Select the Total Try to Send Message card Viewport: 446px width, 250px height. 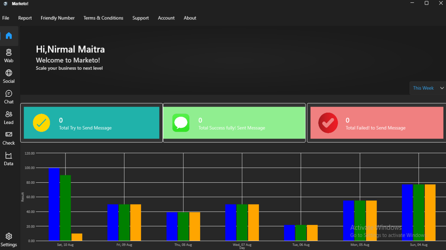pos(91,123)
